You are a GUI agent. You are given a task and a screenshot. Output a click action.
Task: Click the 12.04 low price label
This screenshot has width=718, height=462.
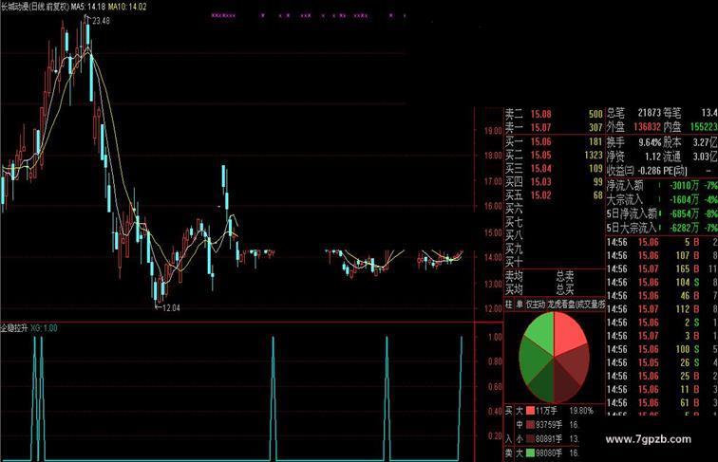pos(171,308)
